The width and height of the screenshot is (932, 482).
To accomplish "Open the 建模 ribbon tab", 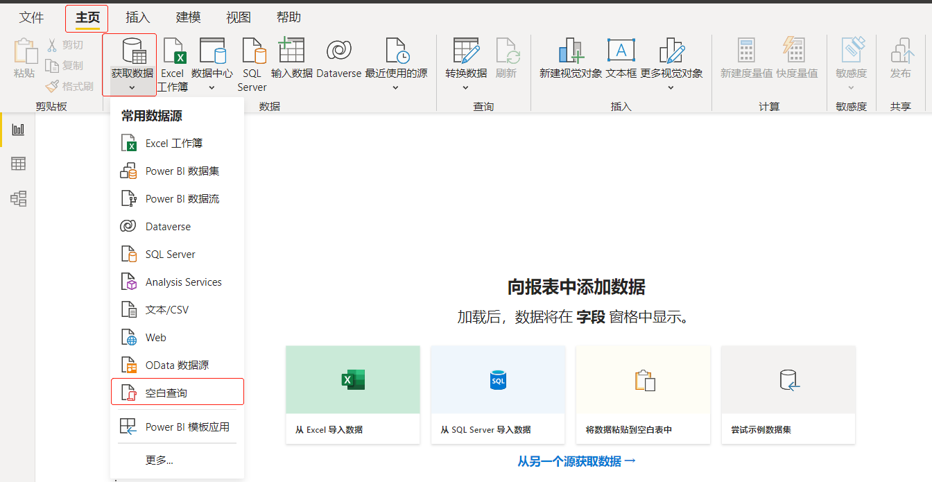I will (188, 18).
